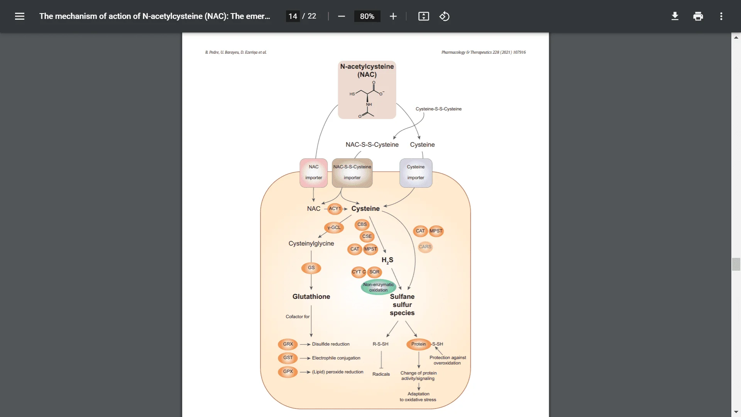Click the 'CYT C' enzyme bubble

click(359, 272)
